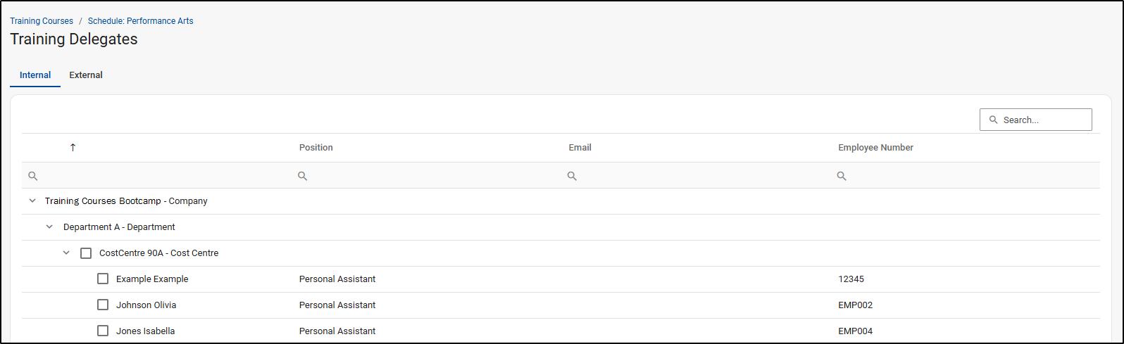
Task: Click the Position column header
Action: (316, 148)
